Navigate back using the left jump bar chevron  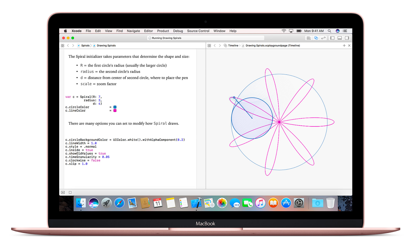(68, 45)
